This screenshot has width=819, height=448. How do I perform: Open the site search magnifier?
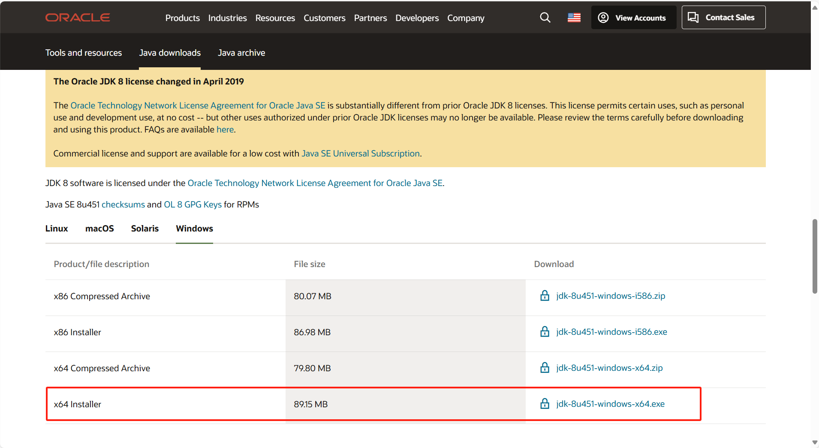pos(545,18)
